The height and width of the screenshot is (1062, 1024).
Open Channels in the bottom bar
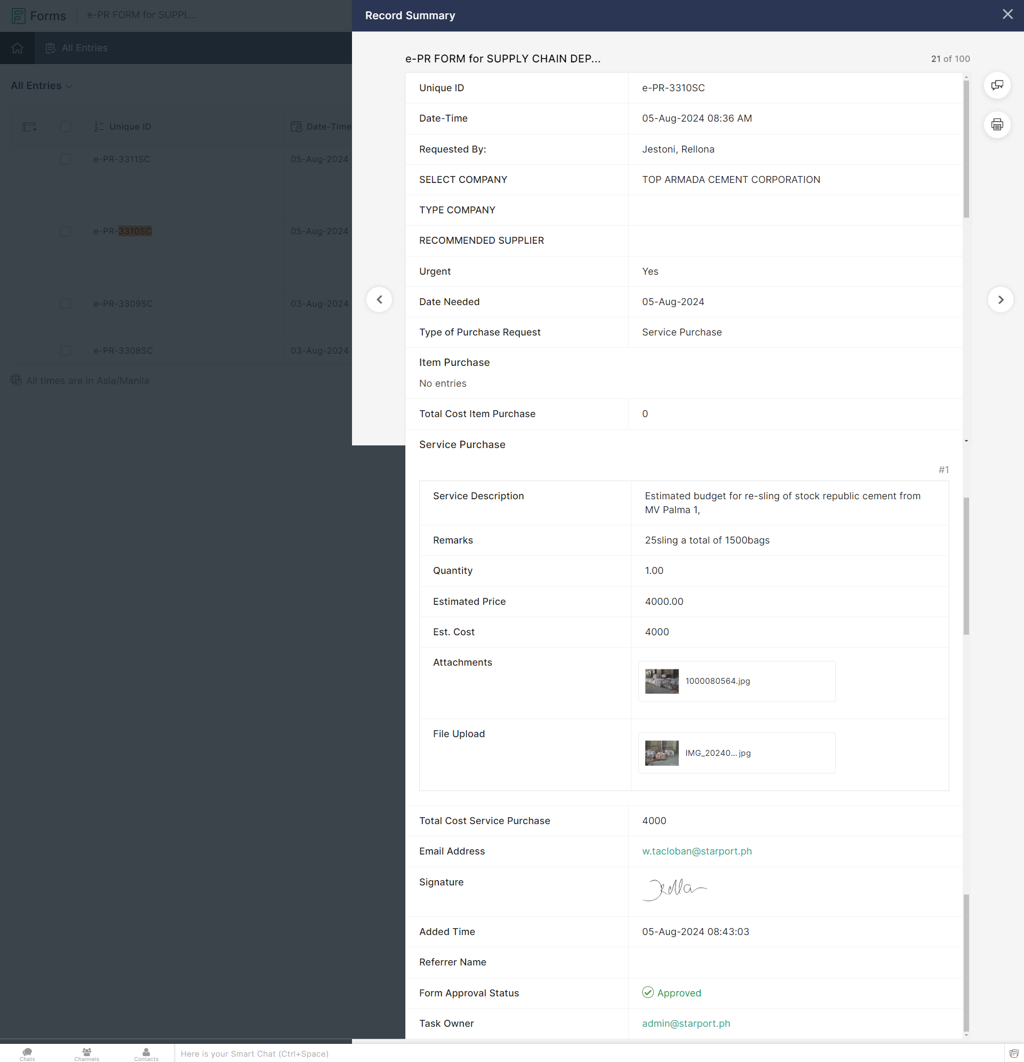[87, 1053]
